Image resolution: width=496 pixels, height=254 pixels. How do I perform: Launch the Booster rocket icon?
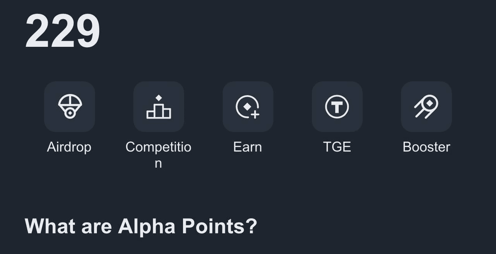[x=426, y=106]
